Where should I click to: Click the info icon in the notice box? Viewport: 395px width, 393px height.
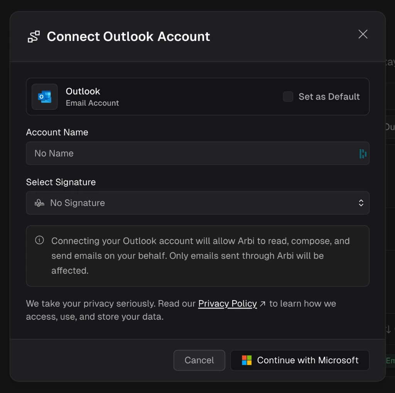tap(40, 240)
